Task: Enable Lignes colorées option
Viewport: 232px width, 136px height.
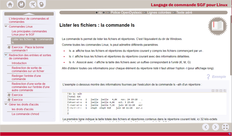Action: tap(157, 13)
